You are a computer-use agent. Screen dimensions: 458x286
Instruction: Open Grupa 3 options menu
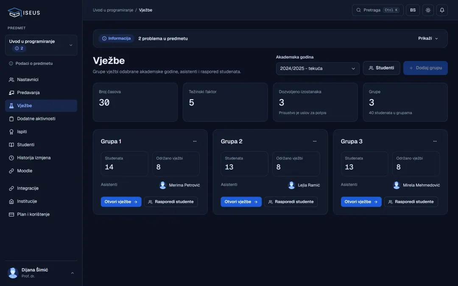(435, 141)
